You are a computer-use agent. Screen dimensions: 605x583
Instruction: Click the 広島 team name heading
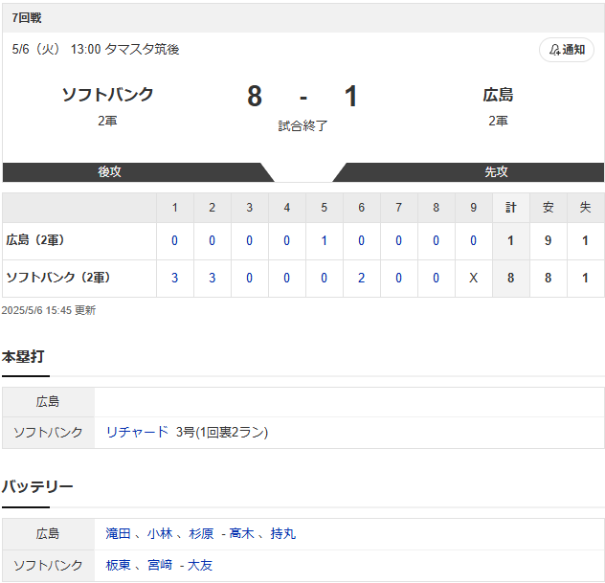498,95
